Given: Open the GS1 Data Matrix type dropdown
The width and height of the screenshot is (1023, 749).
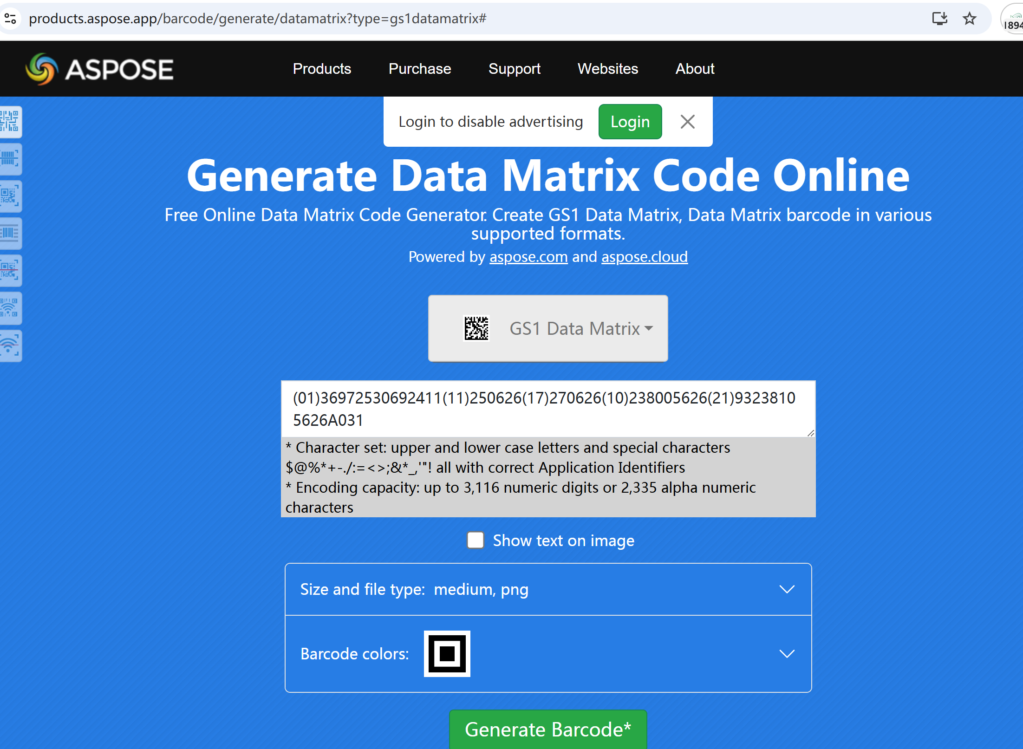Looking at the screenshot, I should click(548, 328).
